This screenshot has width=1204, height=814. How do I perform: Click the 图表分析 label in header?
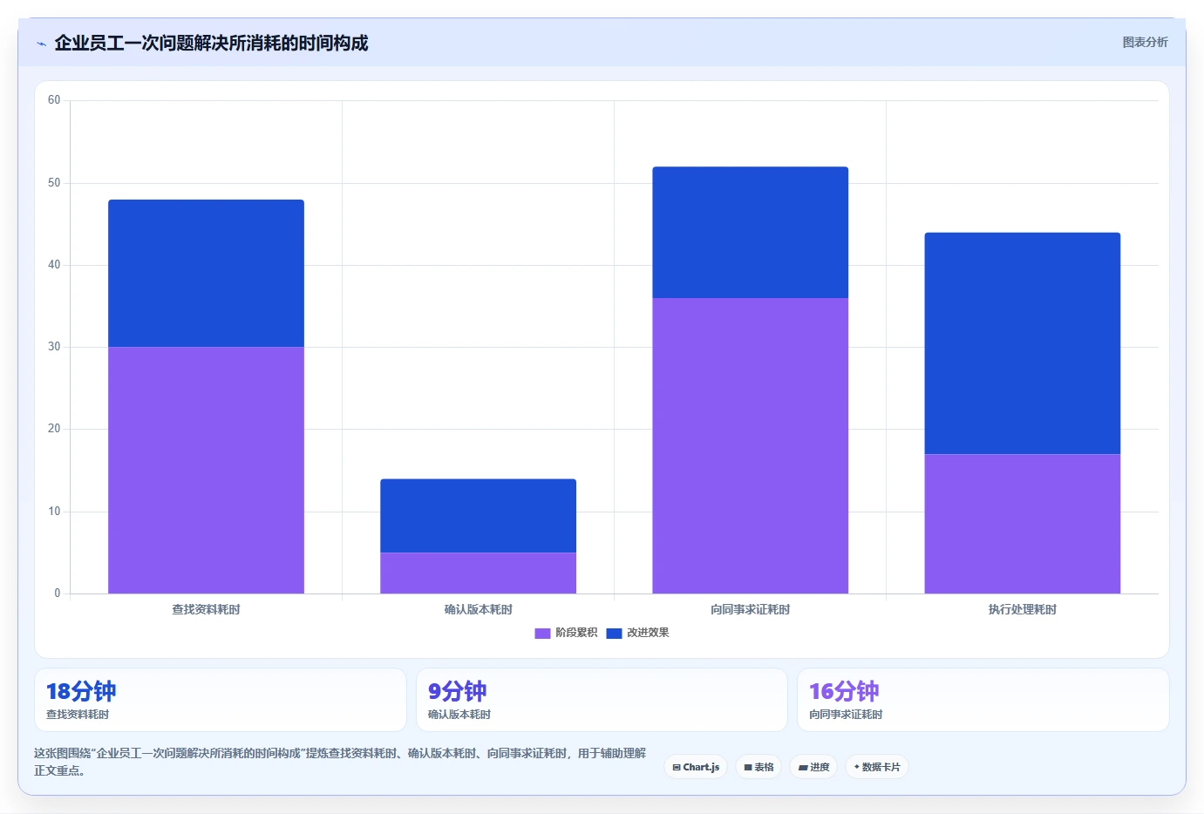(1145, 42)
